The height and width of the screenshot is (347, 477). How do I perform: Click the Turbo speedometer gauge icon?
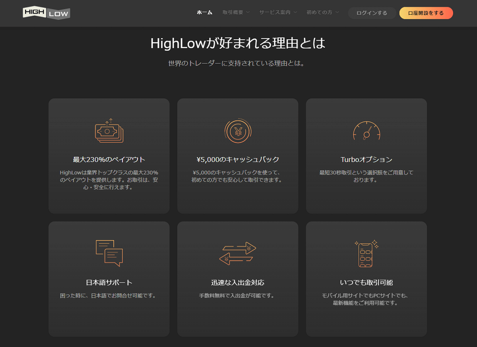coord(366,131)
